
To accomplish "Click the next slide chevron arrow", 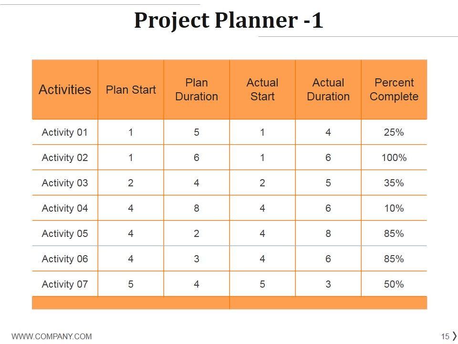I will pyautogui.click(x=454, y=336).
